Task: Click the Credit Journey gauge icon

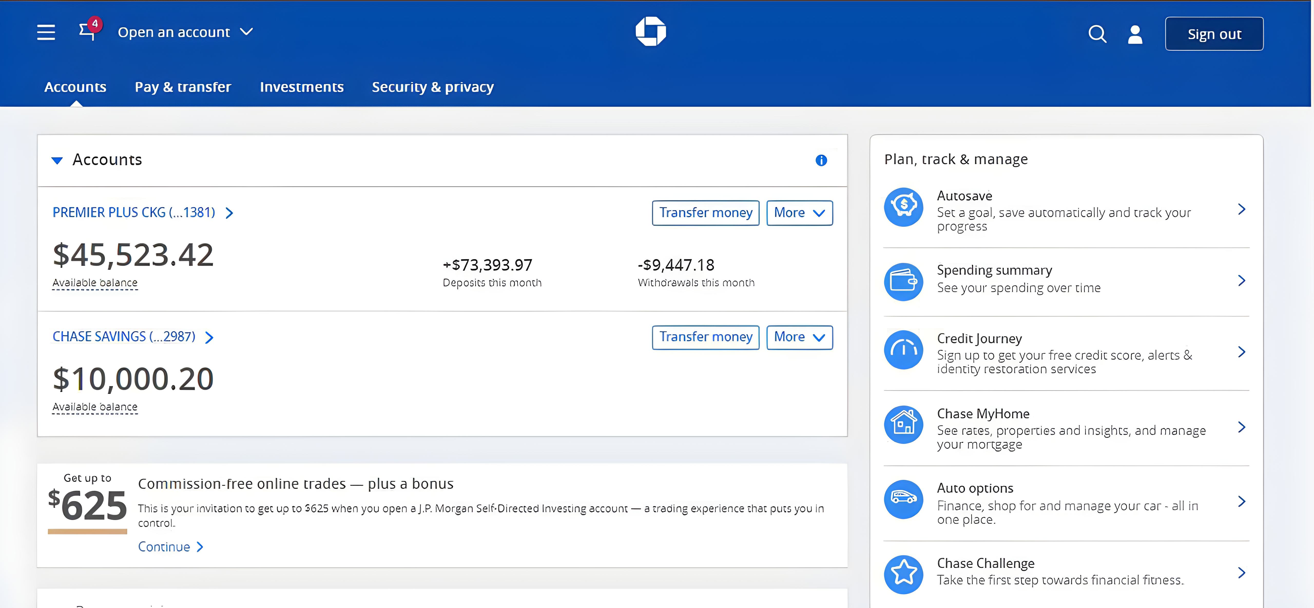Action: [903, 350]
